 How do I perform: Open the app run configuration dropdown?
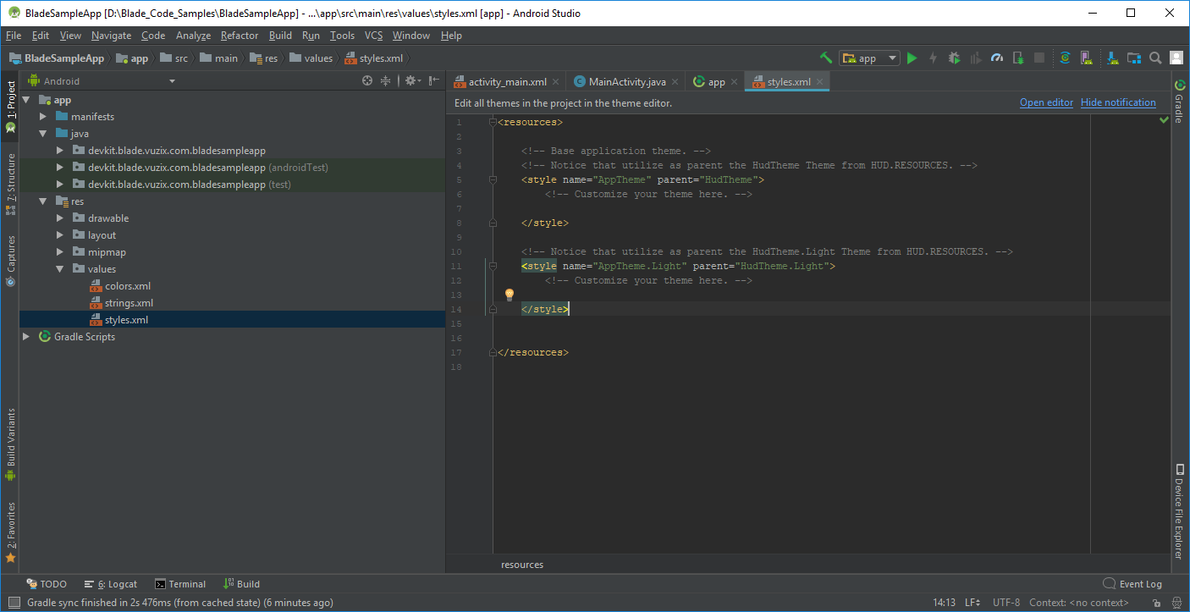click(x=869, y=58)
